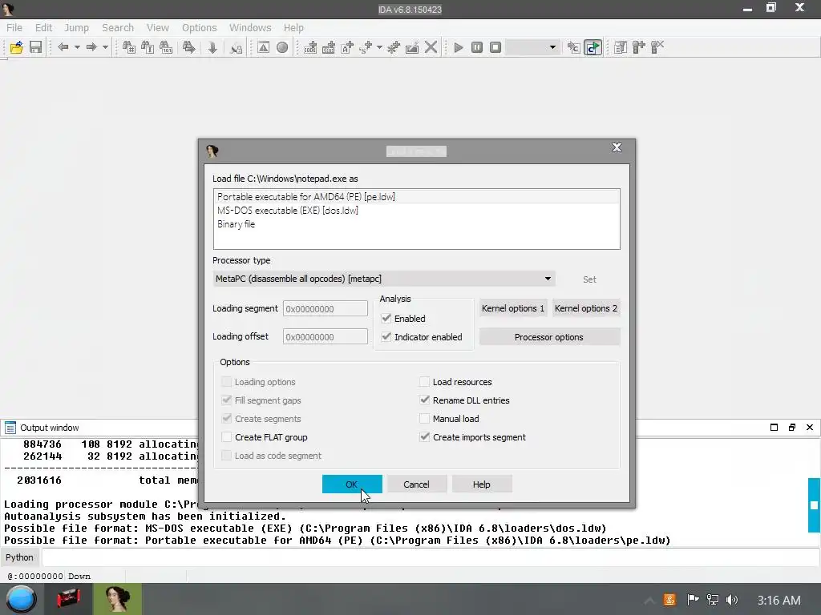The height and width of the screenshot is (615, 821).
Task: Click the C source arrow toolbar icon
Action: [574, 47]
